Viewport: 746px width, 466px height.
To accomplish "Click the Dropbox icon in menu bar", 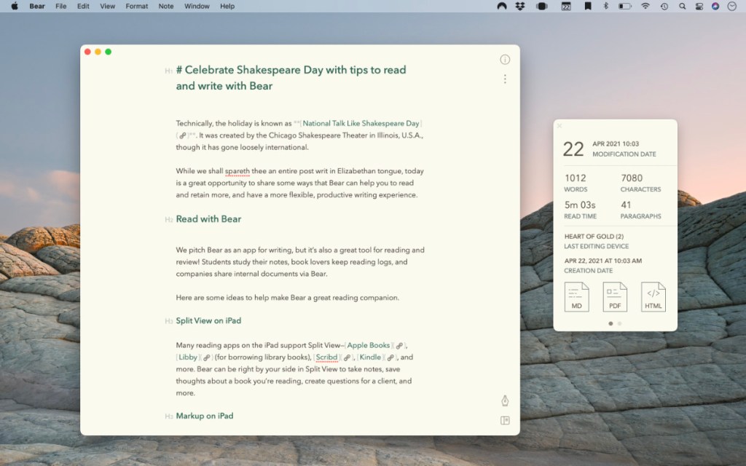I will point(519,6).
